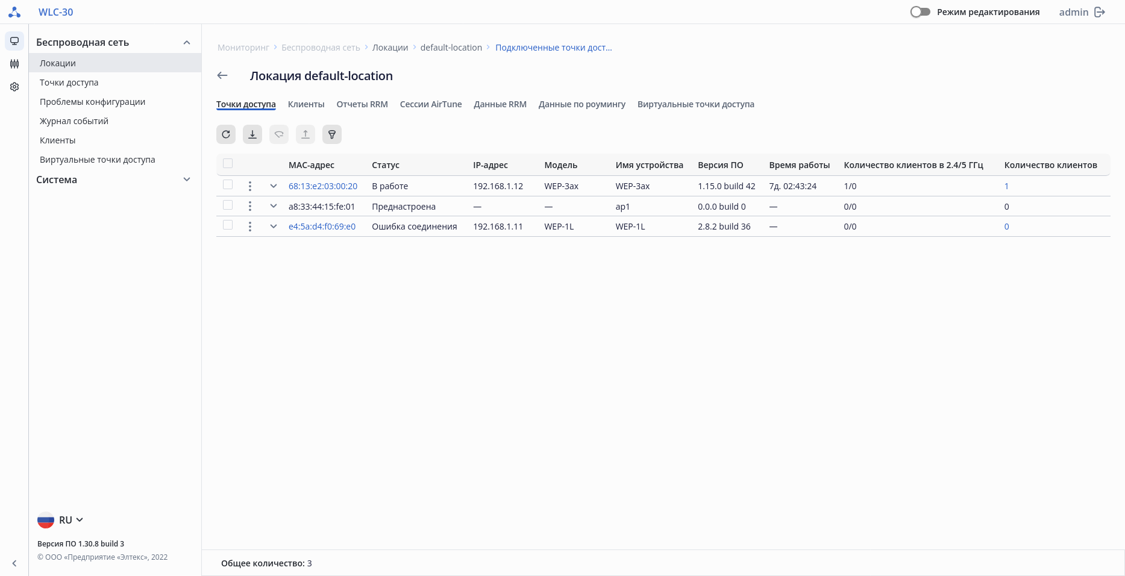Click the refresh table icon
Viewport: 1125px width, 576px height.
(226, 134)
